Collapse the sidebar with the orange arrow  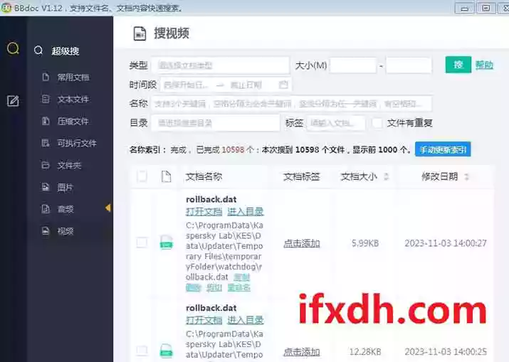click(x=108, y=208)
